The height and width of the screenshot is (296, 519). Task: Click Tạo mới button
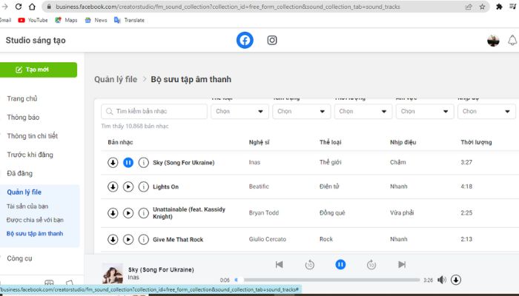click(x=38, y=70)
